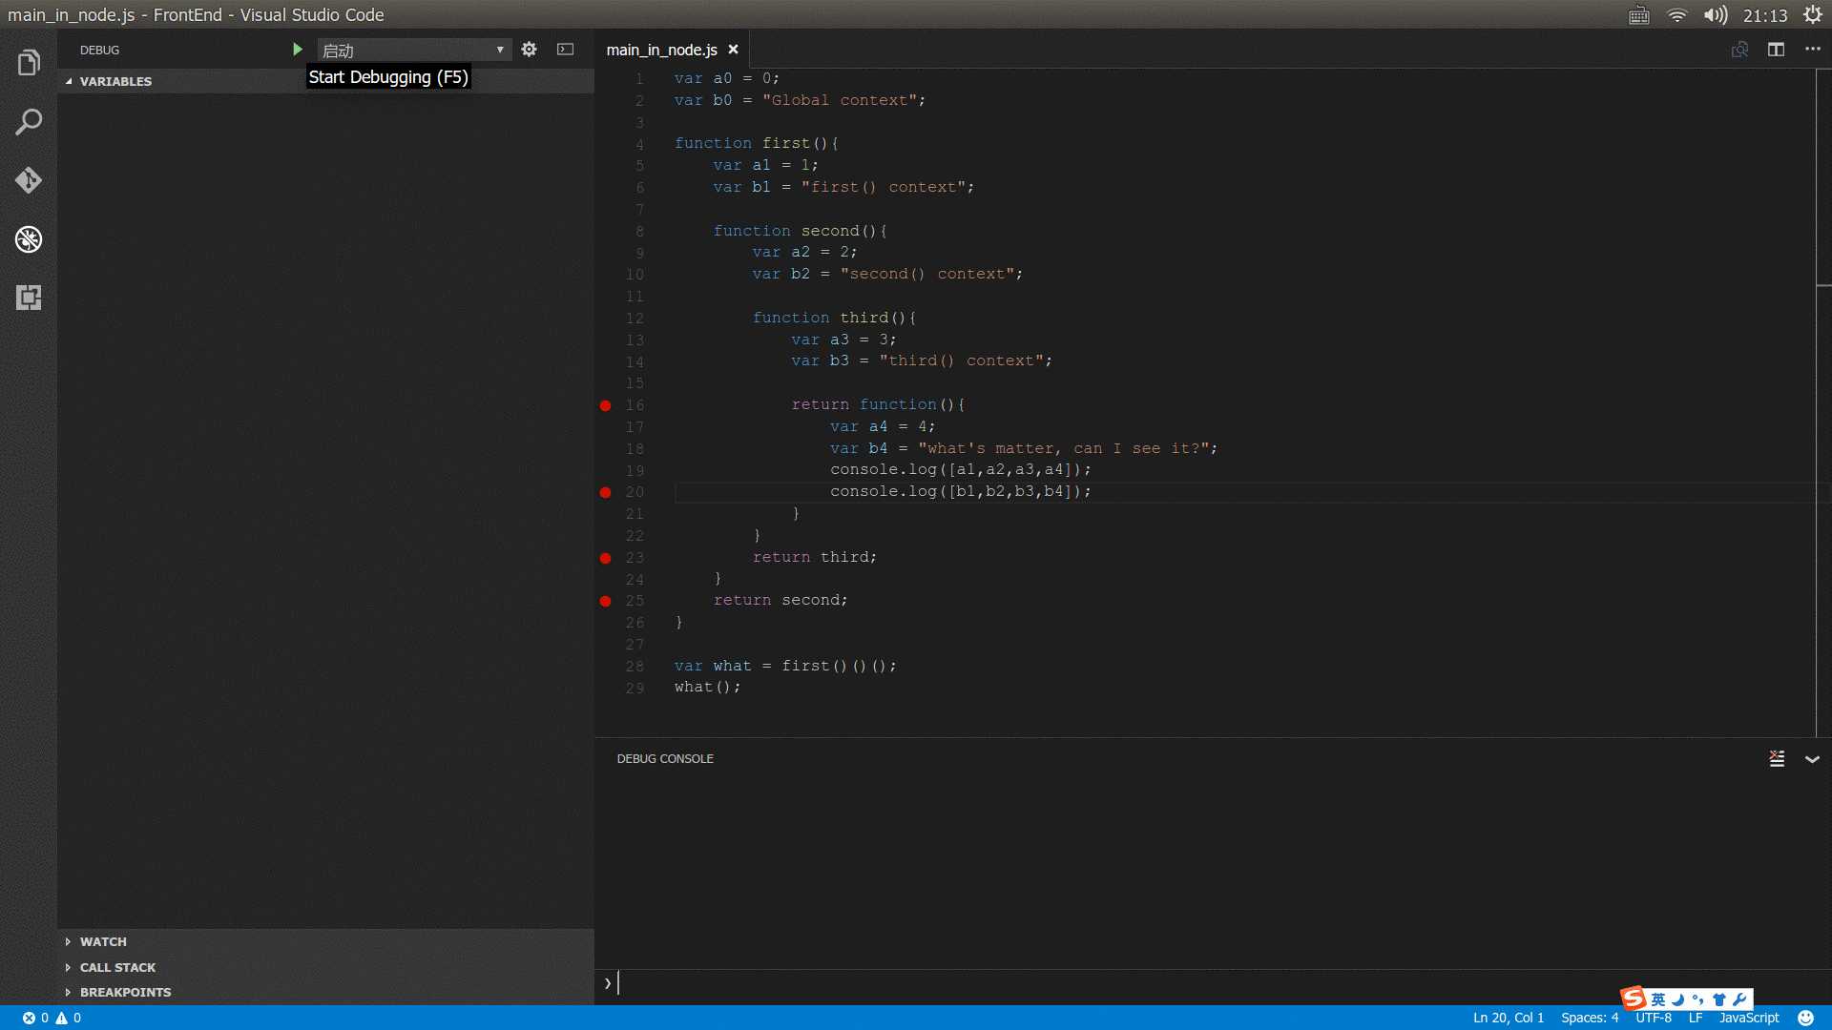1832x1030 pixels.
Task: Open the Debug view in activity bar
Action: [29, 238]
